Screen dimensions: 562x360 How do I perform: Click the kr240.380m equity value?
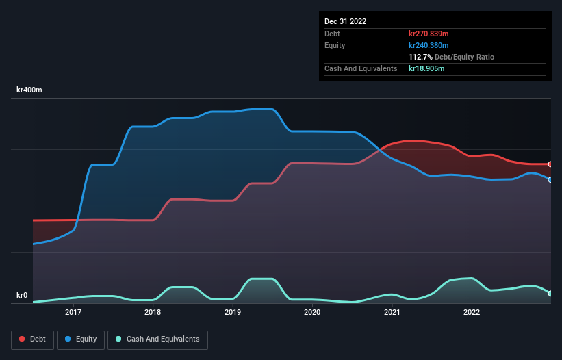[x=429, y=45]
